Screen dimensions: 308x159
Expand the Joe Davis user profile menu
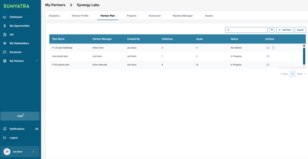click(x=33, y=151)
